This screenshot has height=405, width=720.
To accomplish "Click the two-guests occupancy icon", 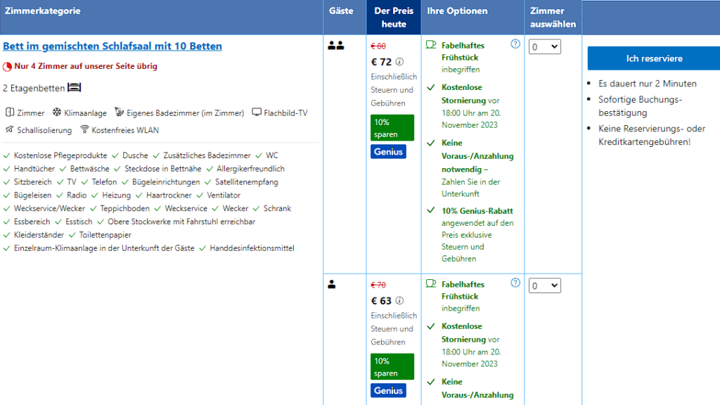I will click(336, 46).
